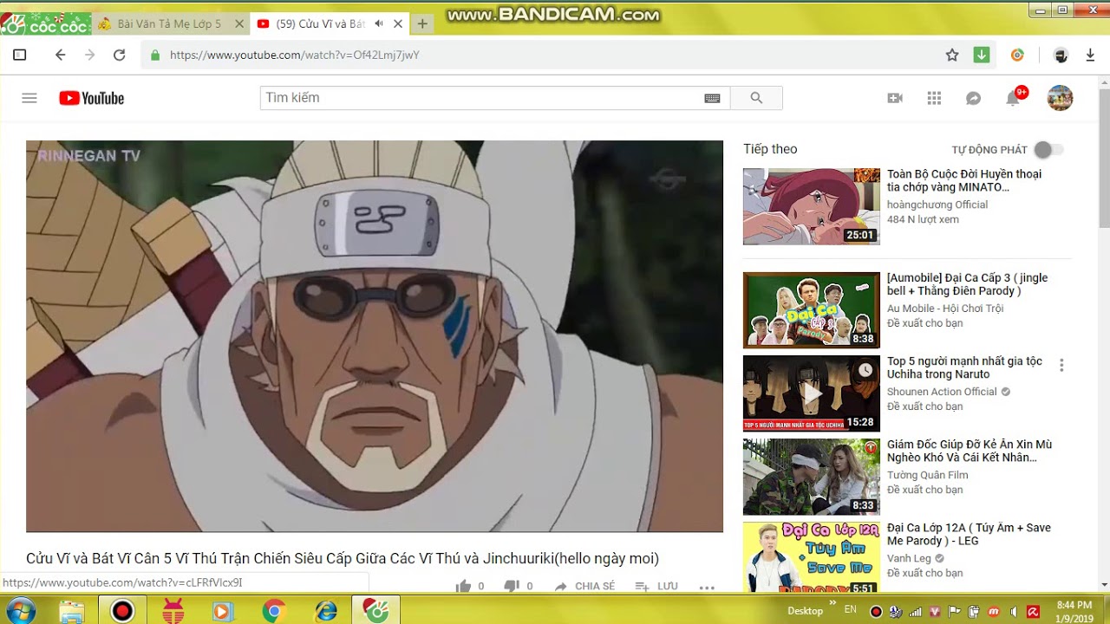Visit Tường Quân Film channel

(x=927, y=475)
